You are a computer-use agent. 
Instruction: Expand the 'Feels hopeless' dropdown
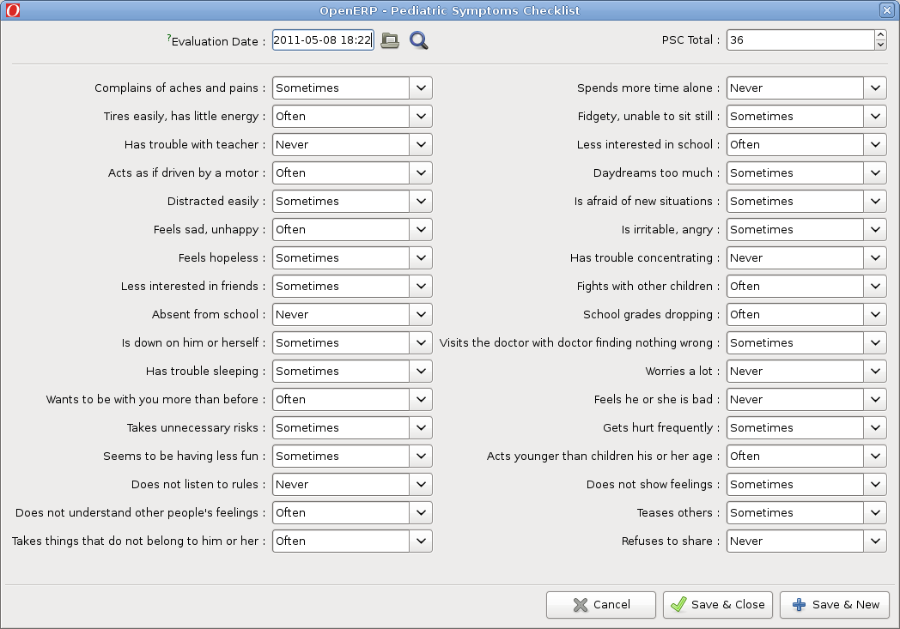[x=421, y=257]
